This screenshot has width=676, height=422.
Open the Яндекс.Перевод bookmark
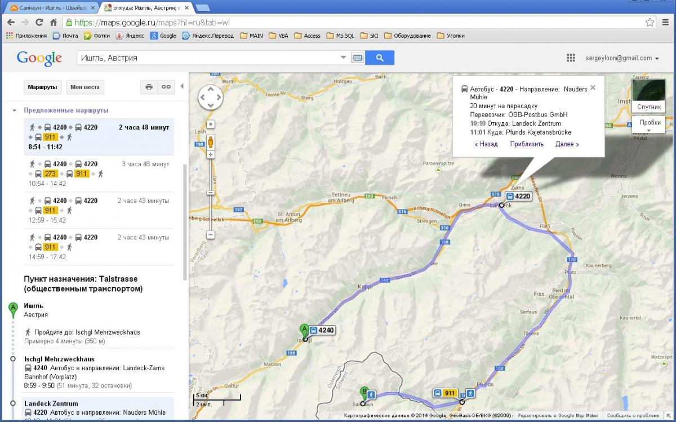[207, 35]
